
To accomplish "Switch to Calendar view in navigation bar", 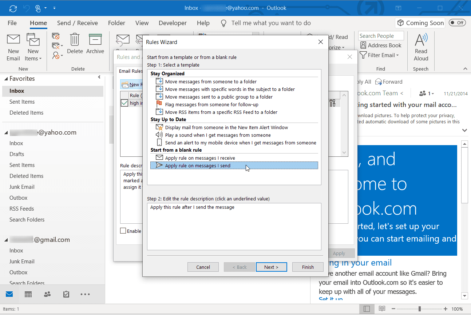I will pyautogui.click(x=28, y=294).
